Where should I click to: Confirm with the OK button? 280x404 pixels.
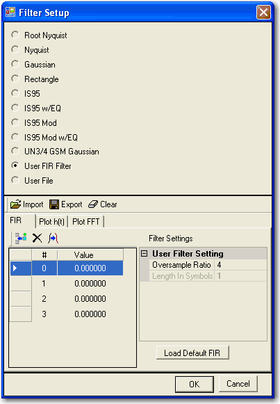[195, 384]
